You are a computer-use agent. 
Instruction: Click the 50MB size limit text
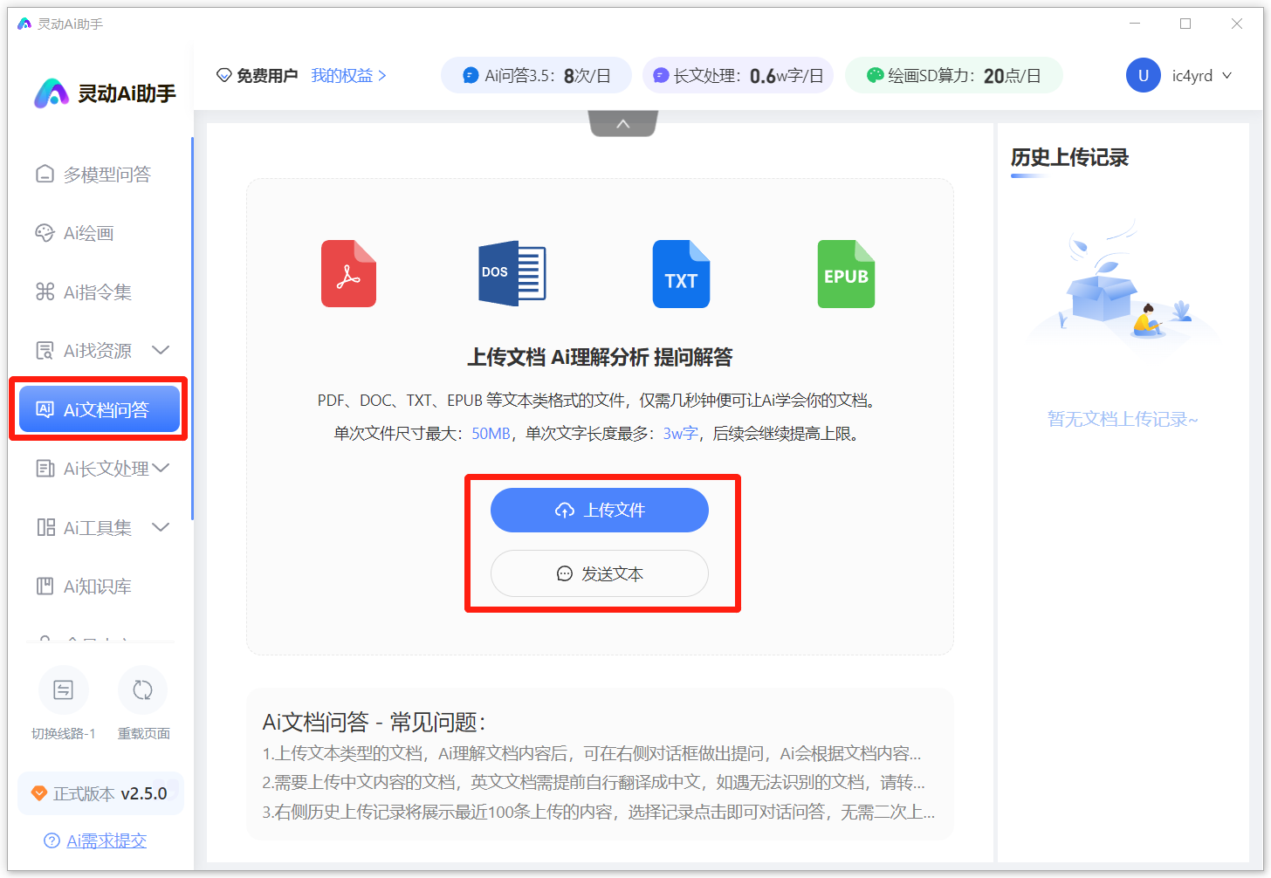point(491,434)
